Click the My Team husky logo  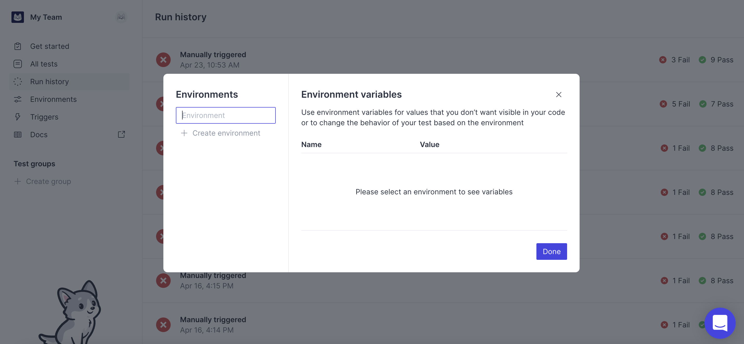pos(18,17)
